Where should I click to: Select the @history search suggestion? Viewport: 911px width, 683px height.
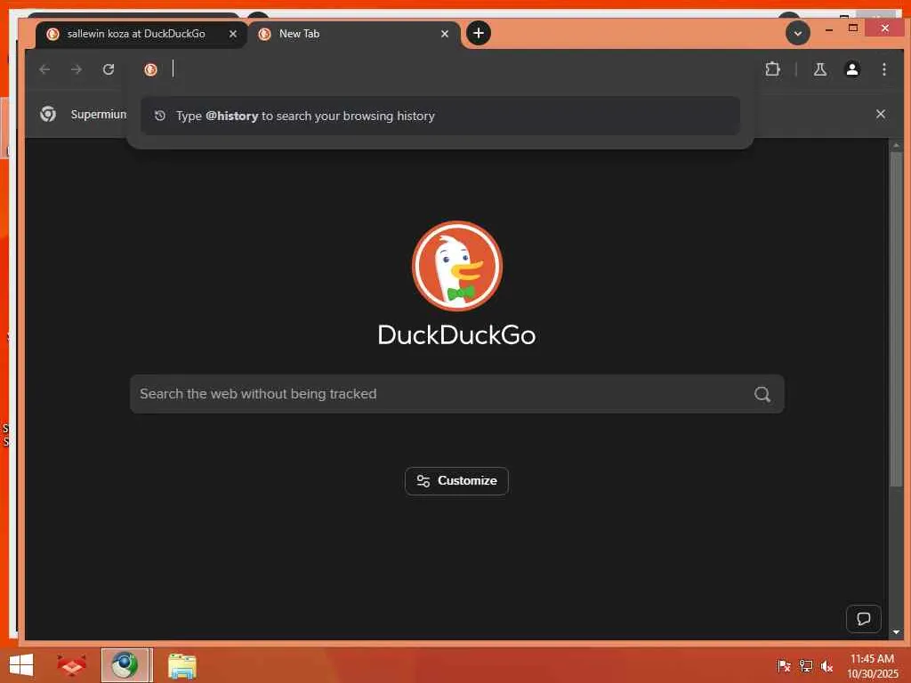[x=440, y=117]
